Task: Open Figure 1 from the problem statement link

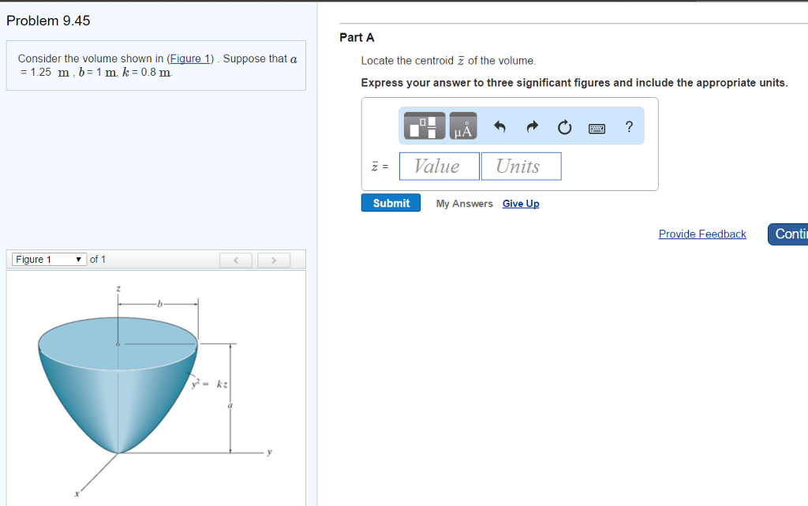Action: click(189, 58)
